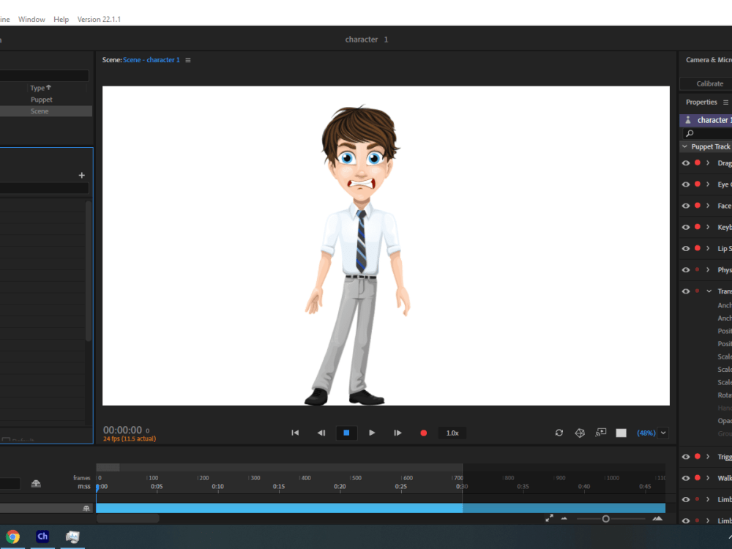The width and height of the screenshot is (732, 549).
Task: Step back one frame
Action: click(x=321, y=433)
